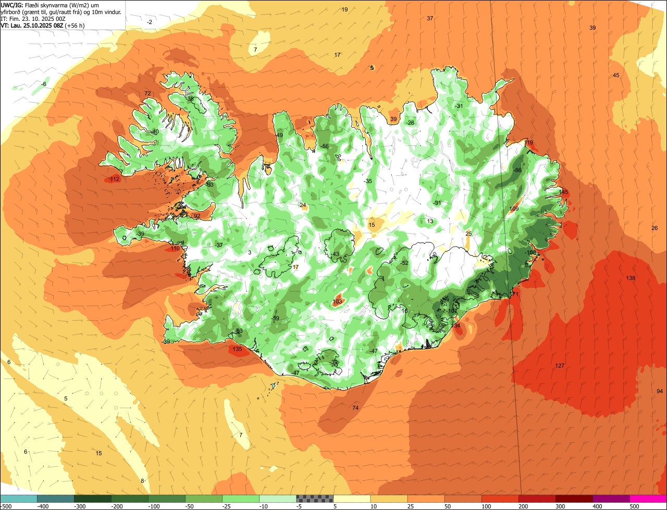This screenshot has height=510, width=667.
Task: Click the map value "135"
Action: (x=237, y=349)
